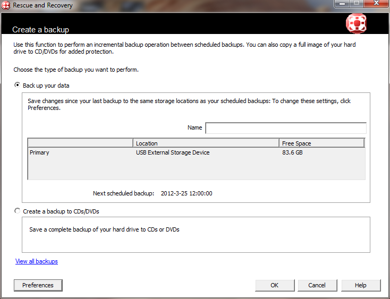Confirm the backup with OK
Image resolution: width=390 pixels, height=299 pixels.
275,285
